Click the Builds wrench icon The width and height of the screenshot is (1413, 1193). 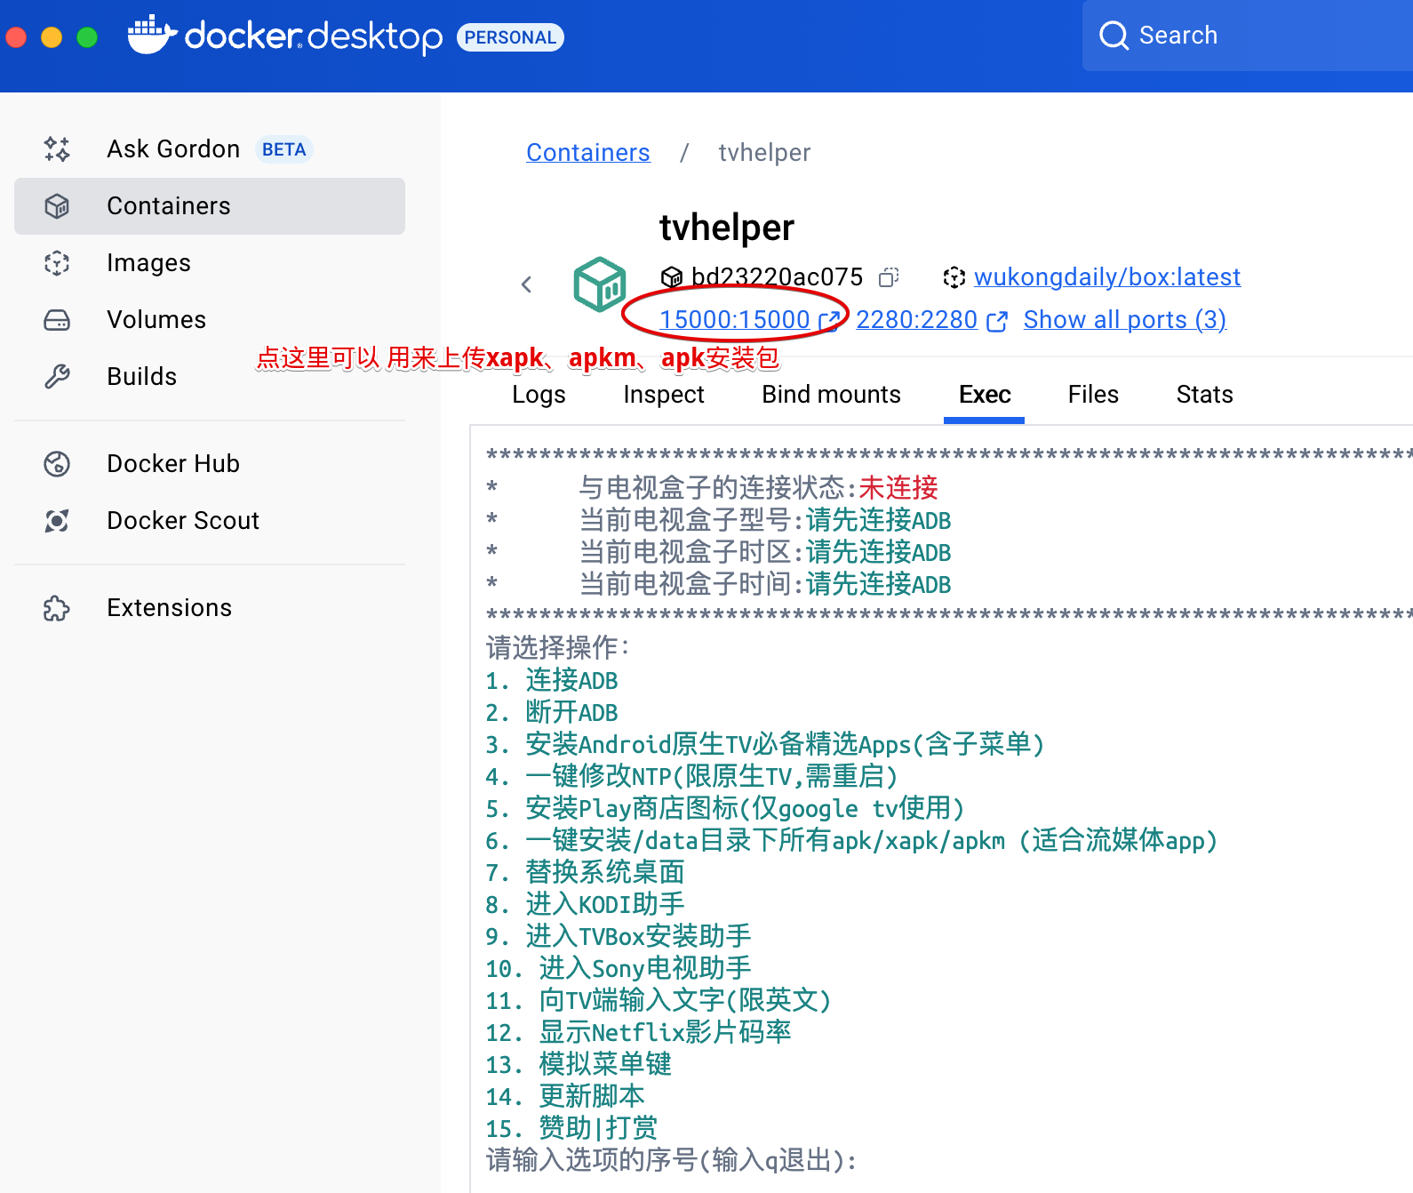tap(57, 376)
